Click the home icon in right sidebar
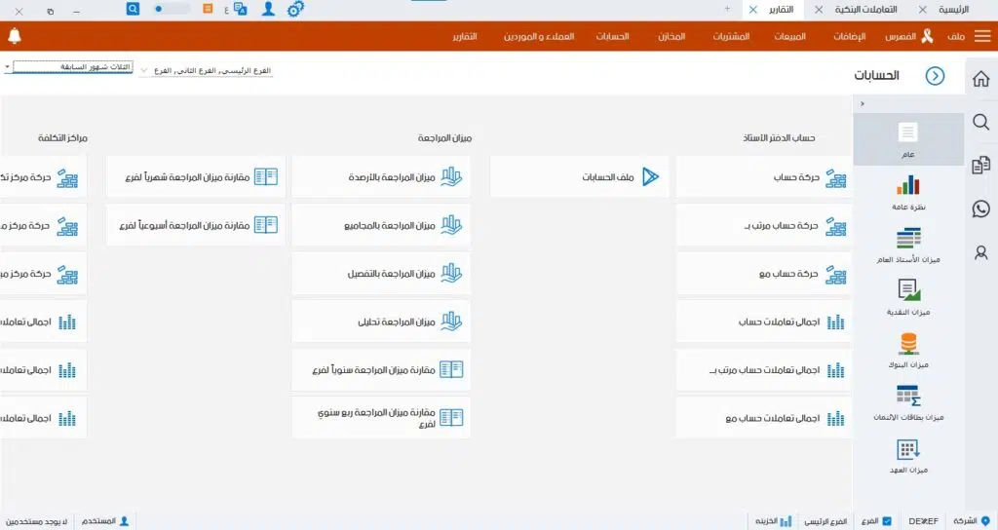Image resolution: width=998 pixels, height=530 pixels. [x=980, y=80]
